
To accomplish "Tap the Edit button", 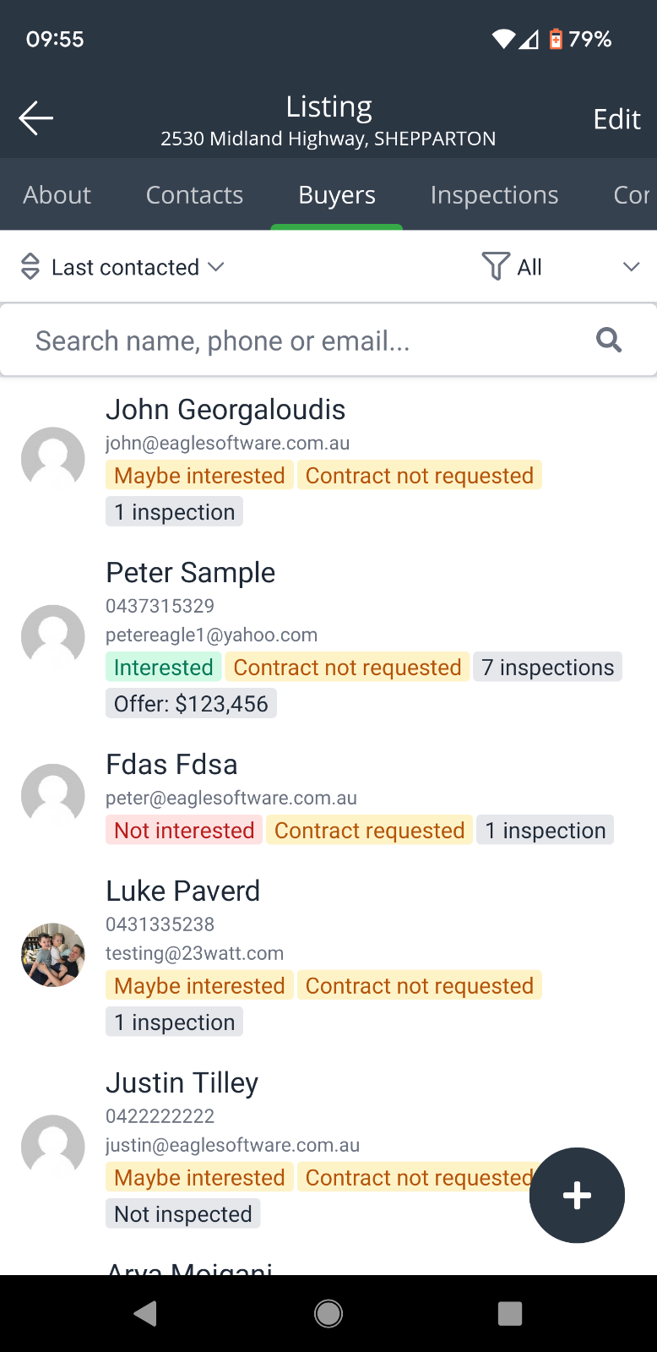I will [616, 119].
